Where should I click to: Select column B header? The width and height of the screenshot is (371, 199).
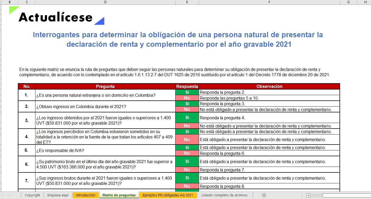(10, 2)
